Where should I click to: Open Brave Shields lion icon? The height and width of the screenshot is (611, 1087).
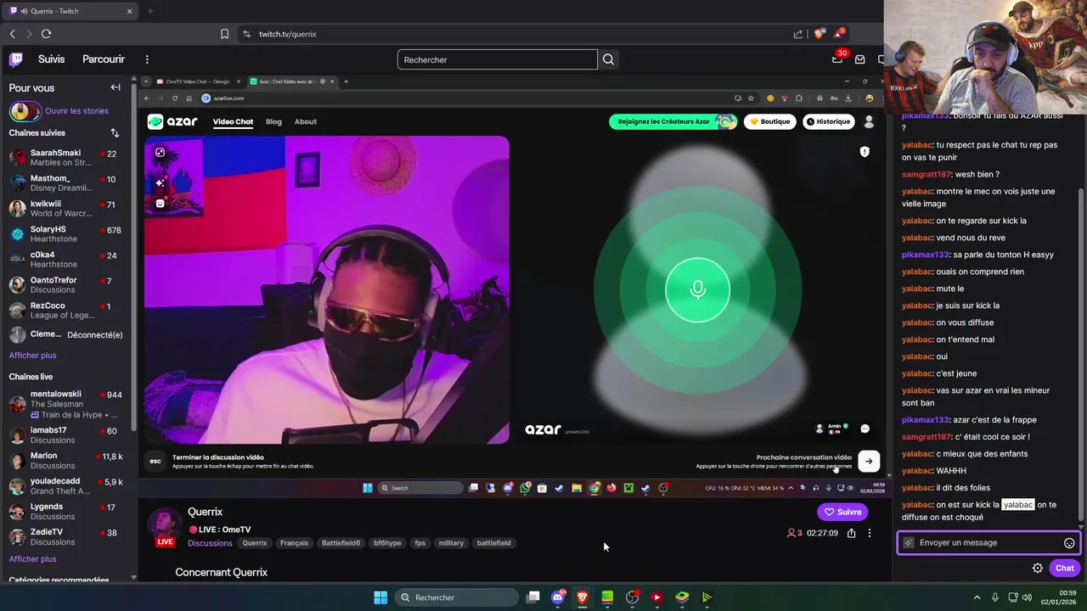click(x=819, y=34)
